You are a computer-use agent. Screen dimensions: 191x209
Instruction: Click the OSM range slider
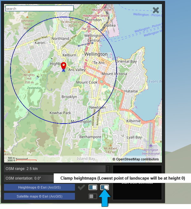(55, 169)
